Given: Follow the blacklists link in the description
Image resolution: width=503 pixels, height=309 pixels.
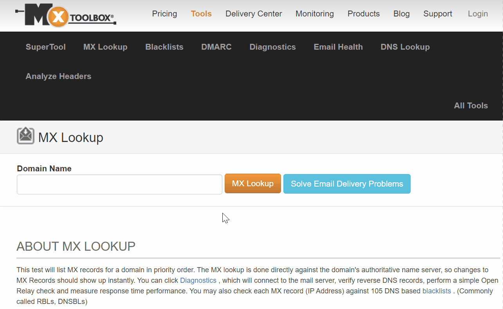Looking at the screenshot, I should coord(437,291).
